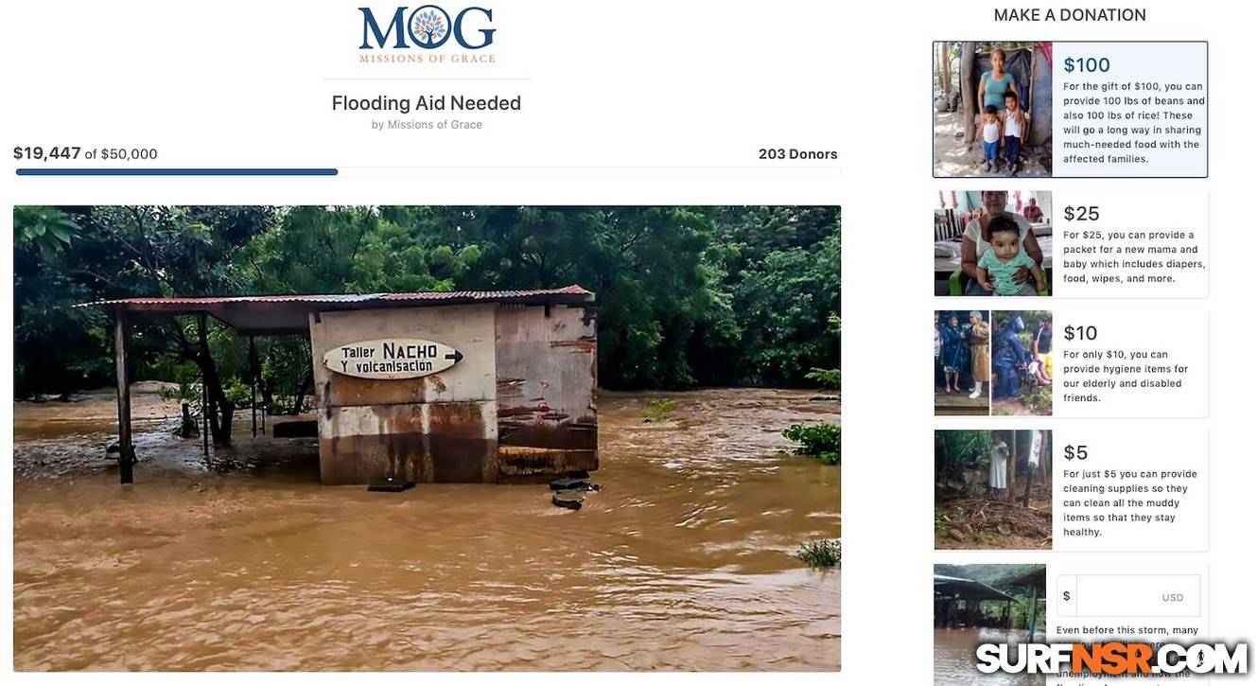Select the $100 donation option
This screenshot has width=1258, height=686.
tap(1070, 109)
